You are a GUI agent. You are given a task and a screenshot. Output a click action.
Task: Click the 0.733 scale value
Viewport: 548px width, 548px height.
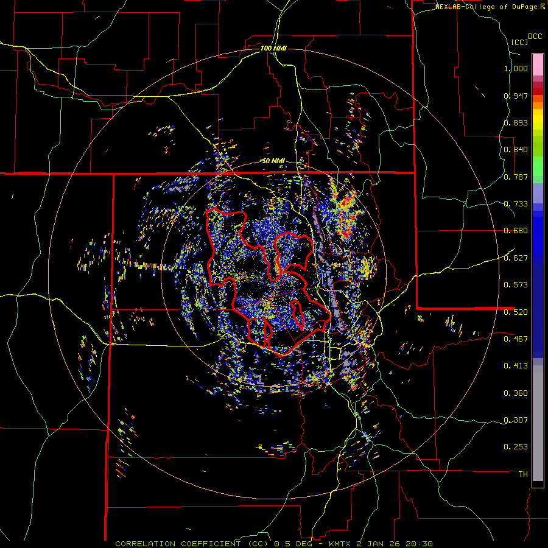pos(516,204)
